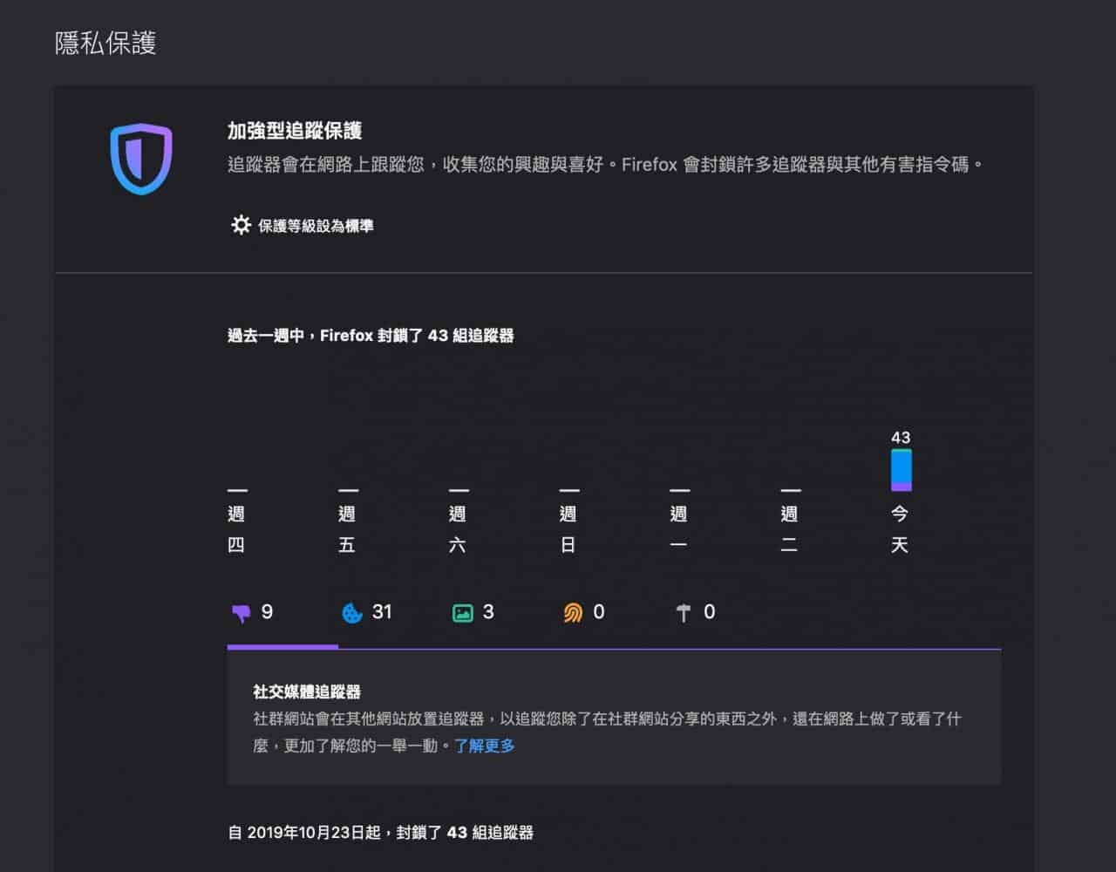
Task: Click the 加強型追蹤保護 heading
Action: pos(295,131)
